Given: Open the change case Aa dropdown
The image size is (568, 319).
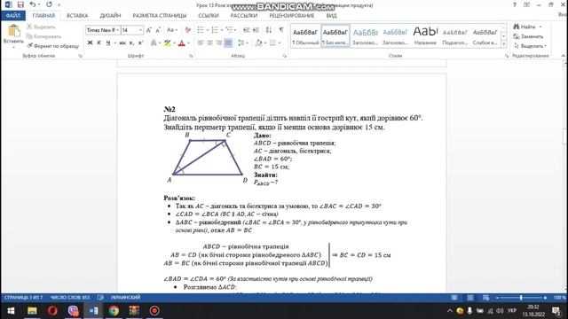Looking at the screenshot, I should [171, 30].
